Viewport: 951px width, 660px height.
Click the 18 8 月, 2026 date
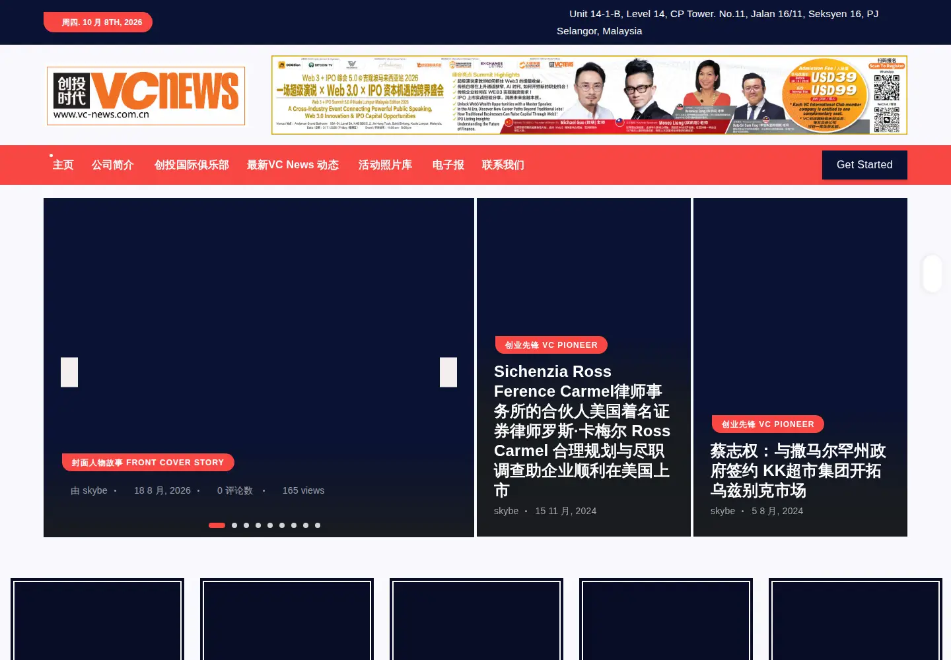click(162, 490)
